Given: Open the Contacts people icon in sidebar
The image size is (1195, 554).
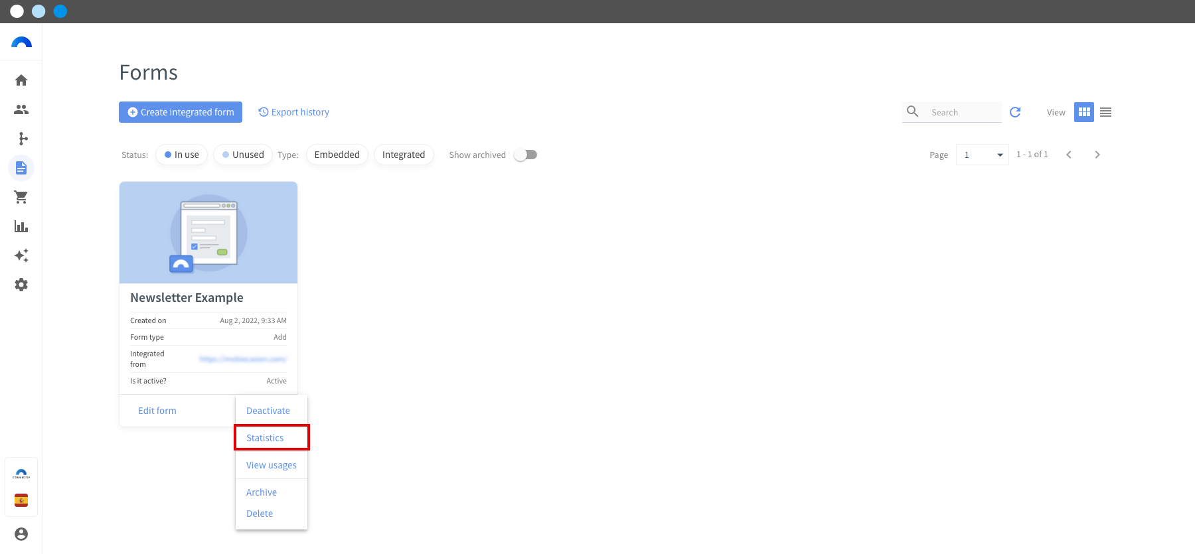Looking at the screenshot, I should (x=21, y=109).
